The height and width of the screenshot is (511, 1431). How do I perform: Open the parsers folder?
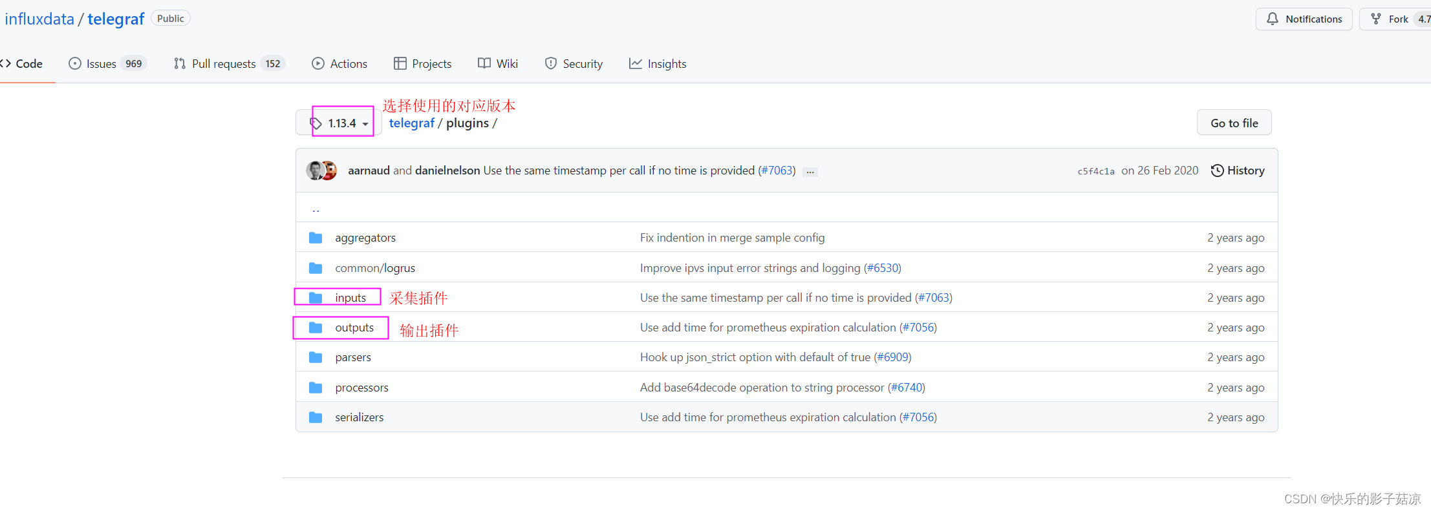[x=353, y=357]
